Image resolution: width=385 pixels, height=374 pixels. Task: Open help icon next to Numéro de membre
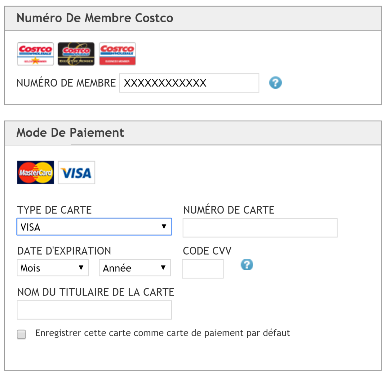point(275,83)
